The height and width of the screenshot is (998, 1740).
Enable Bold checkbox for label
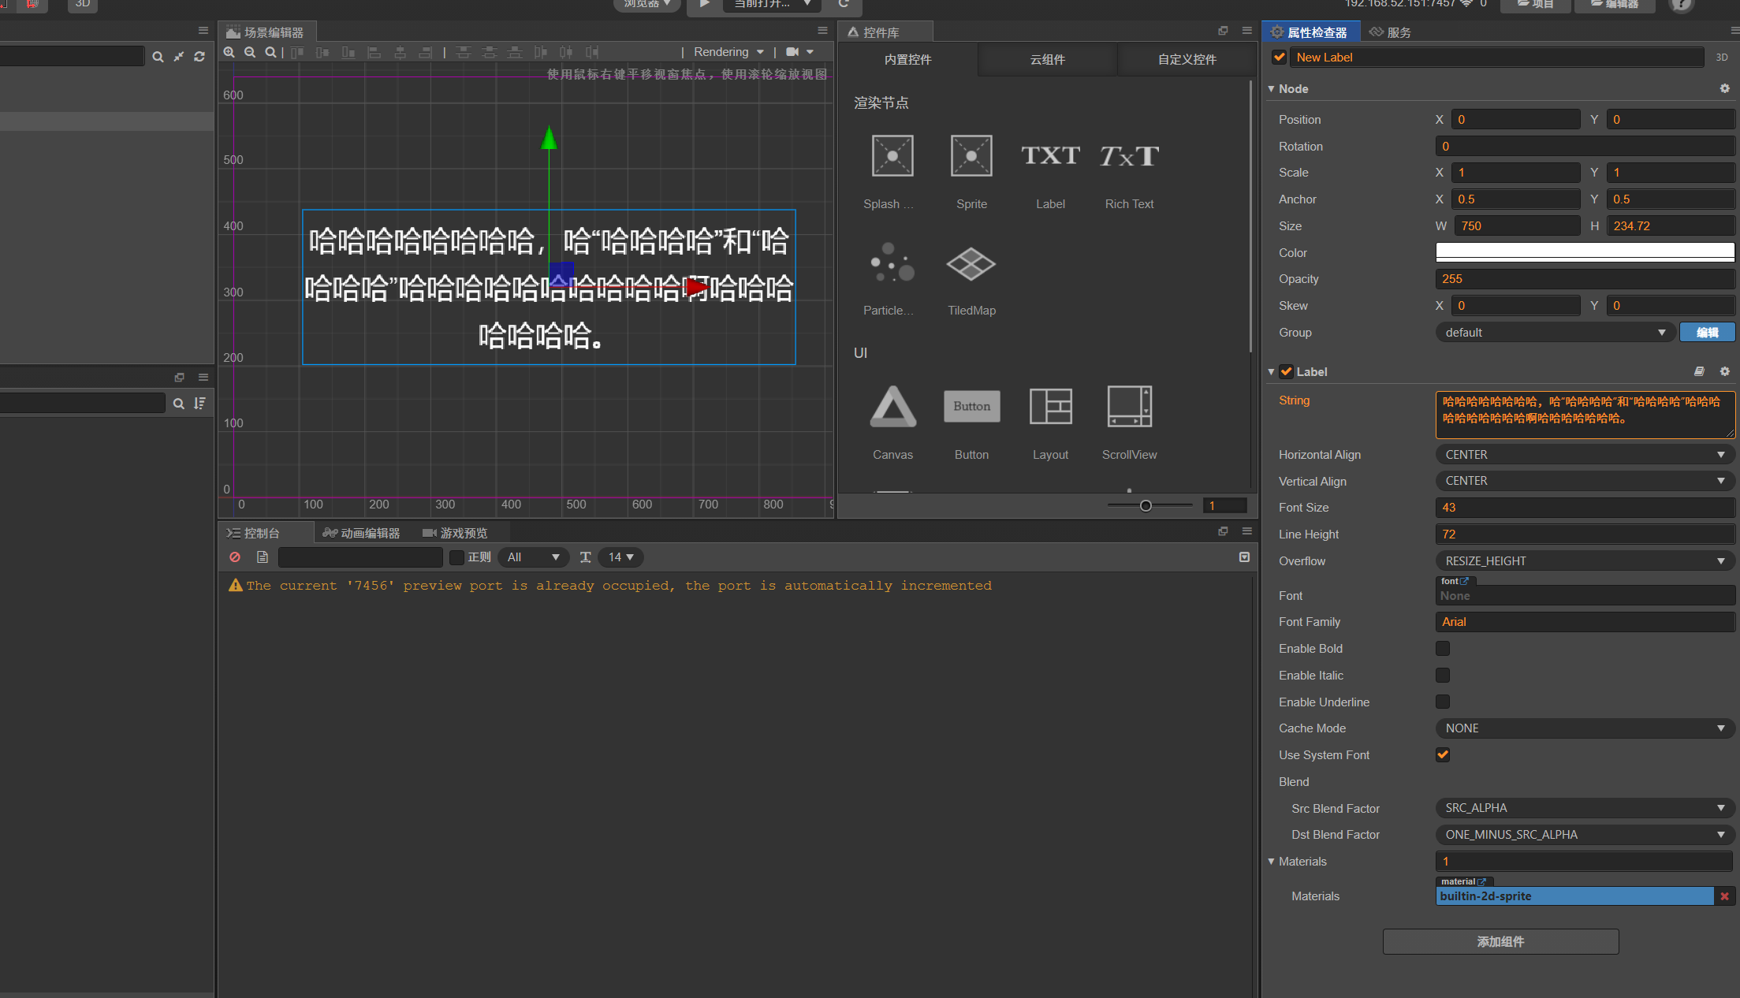[x=1443, y=648]
